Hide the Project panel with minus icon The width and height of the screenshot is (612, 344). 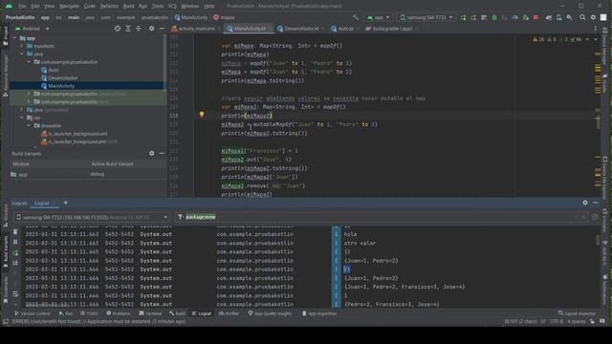(162, 29)
